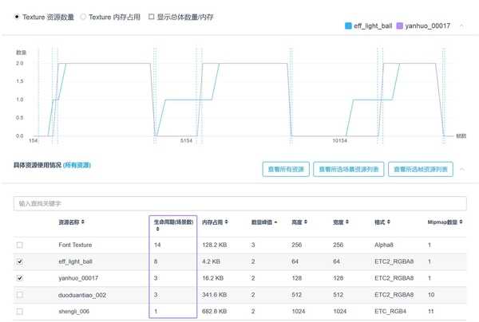Sort table by 资源名称 sort arrows

(x=83, y=222)
